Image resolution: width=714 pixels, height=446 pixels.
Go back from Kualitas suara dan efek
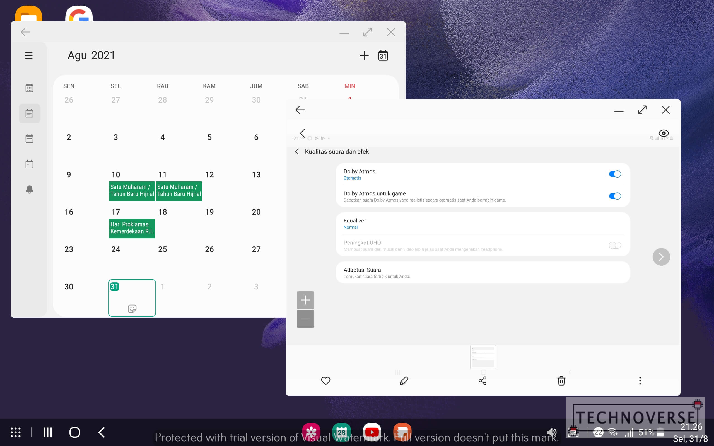pyautogui.click(x=297, y=151)
